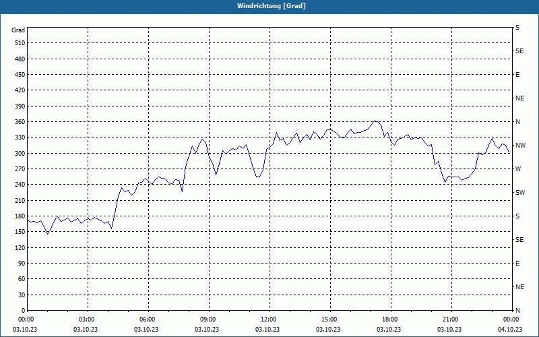Viewport: 539px width, 337px height.
Task: Pick the 180 y-axis value
Action: click(20, 216)
